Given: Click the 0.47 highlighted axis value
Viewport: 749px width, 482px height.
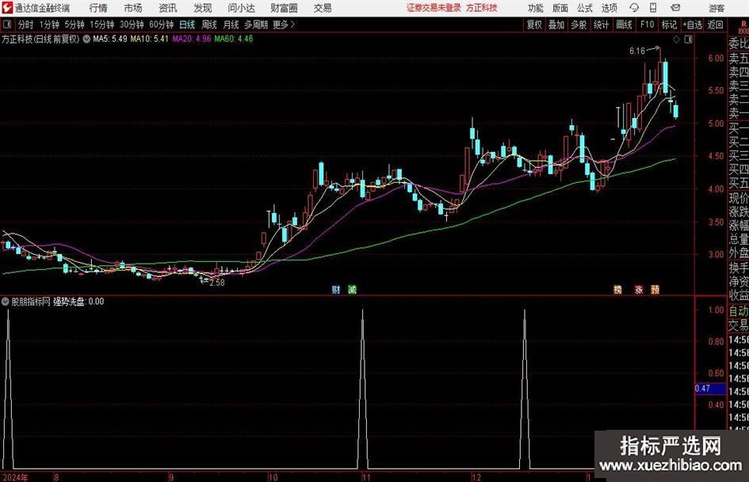Looking at the screenshot, I should (x=710, y=389).
